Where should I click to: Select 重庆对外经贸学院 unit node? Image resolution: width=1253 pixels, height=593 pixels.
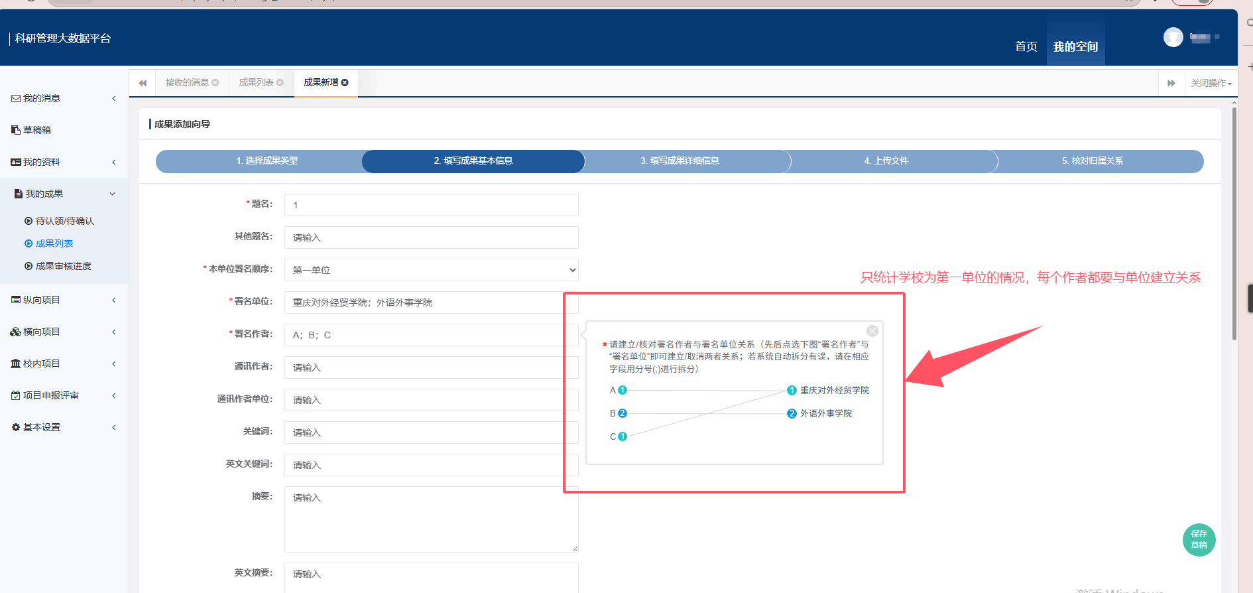pyautogui.click(x=792, y=390)
